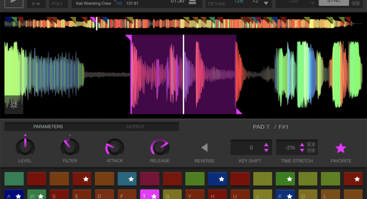Viewport: 367px width, 199px height.
Task: Switch to the OUTPUT tab
Action: 135,127
